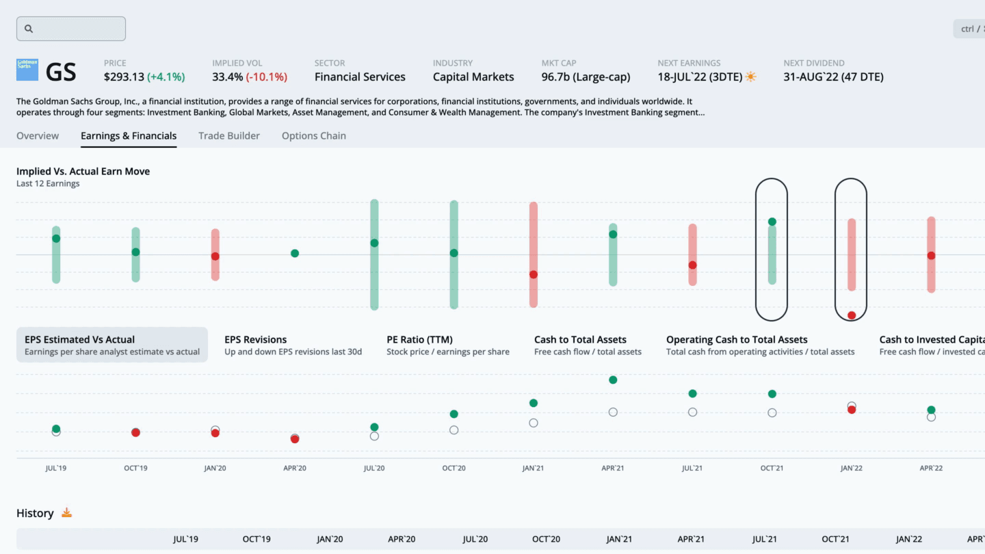Click JAN'22 red actual EPS dot
This screenshot has width=985, height=554.
pos(852,410)
